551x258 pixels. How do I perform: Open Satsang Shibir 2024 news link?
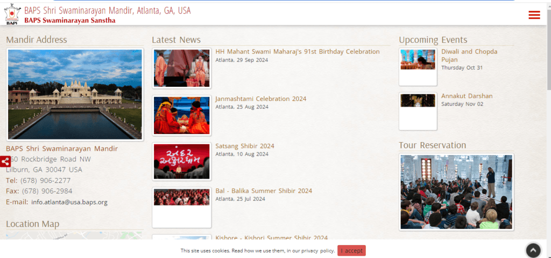[x=245, y=146]
